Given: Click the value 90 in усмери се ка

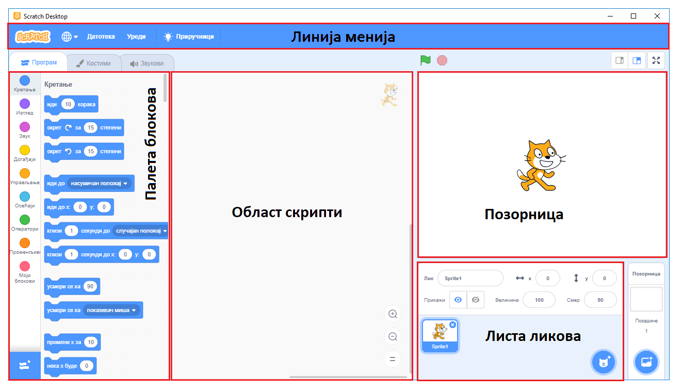Looking at the screenshot, I should coord(90,286).
